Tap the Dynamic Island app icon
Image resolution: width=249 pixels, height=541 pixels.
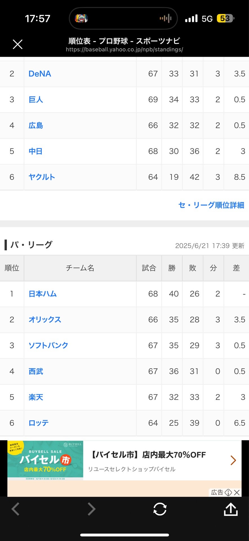pos(81,19)
